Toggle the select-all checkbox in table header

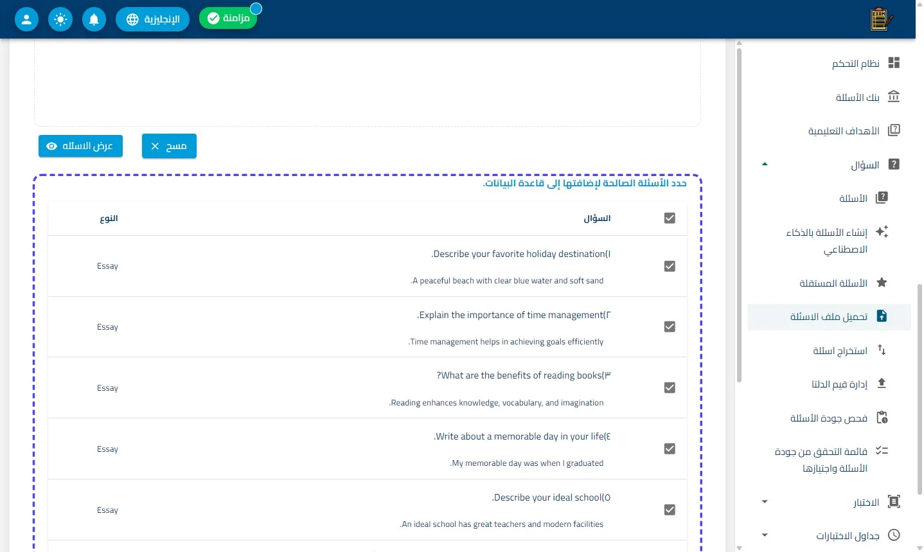click(x=670, y=218)
